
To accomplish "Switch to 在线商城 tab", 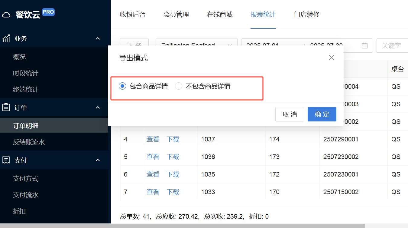I will click(220, 15).
